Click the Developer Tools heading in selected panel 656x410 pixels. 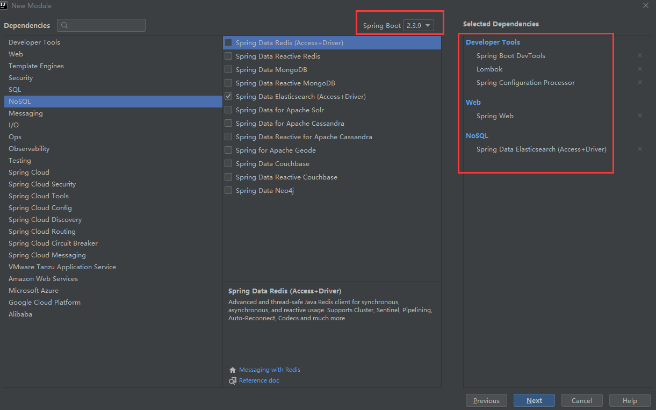(493, 42)
